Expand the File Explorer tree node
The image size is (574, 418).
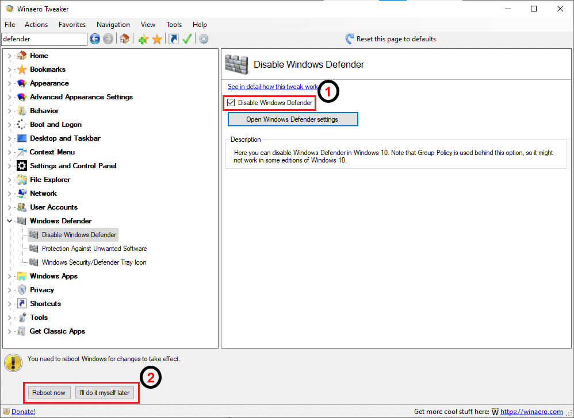10,180
